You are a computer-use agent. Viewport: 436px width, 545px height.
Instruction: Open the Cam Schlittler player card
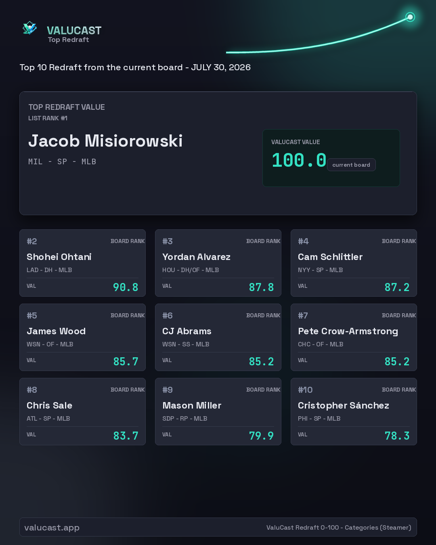point(354,263)
